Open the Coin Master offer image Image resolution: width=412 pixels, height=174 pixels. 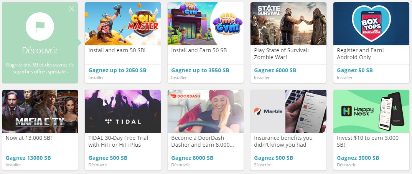[123, 24]
